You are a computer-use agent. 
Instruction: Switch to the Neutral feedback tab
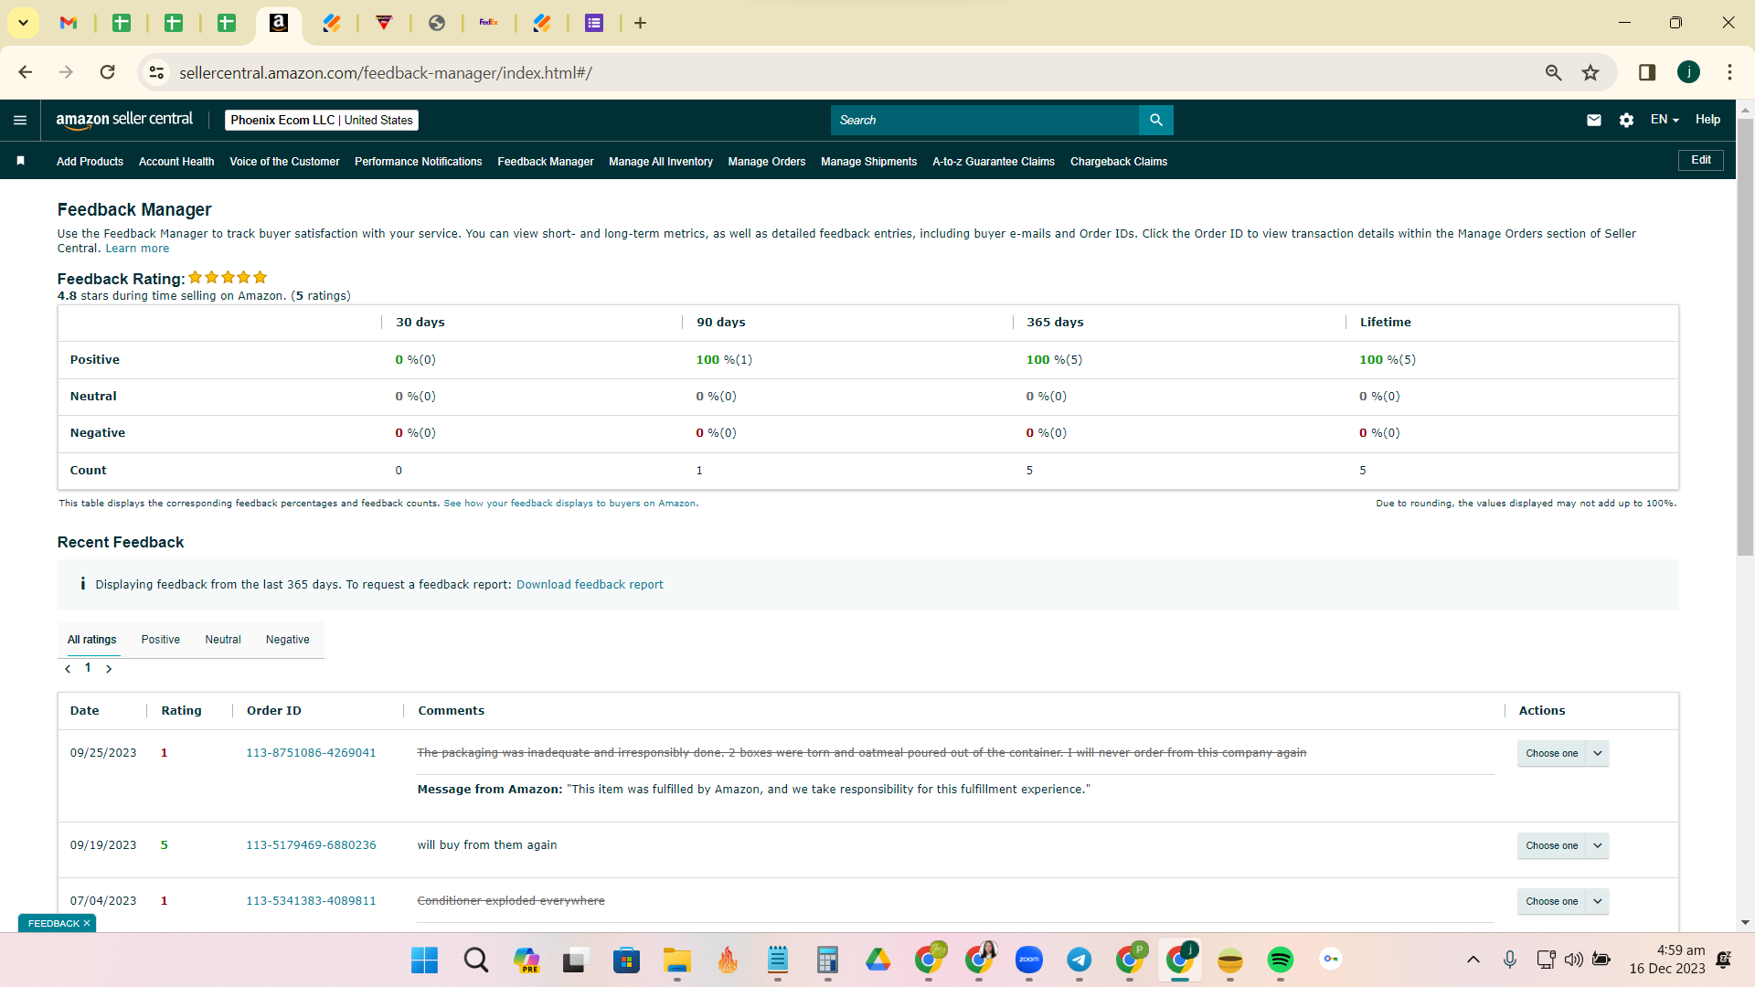click(x=223, y=640)
